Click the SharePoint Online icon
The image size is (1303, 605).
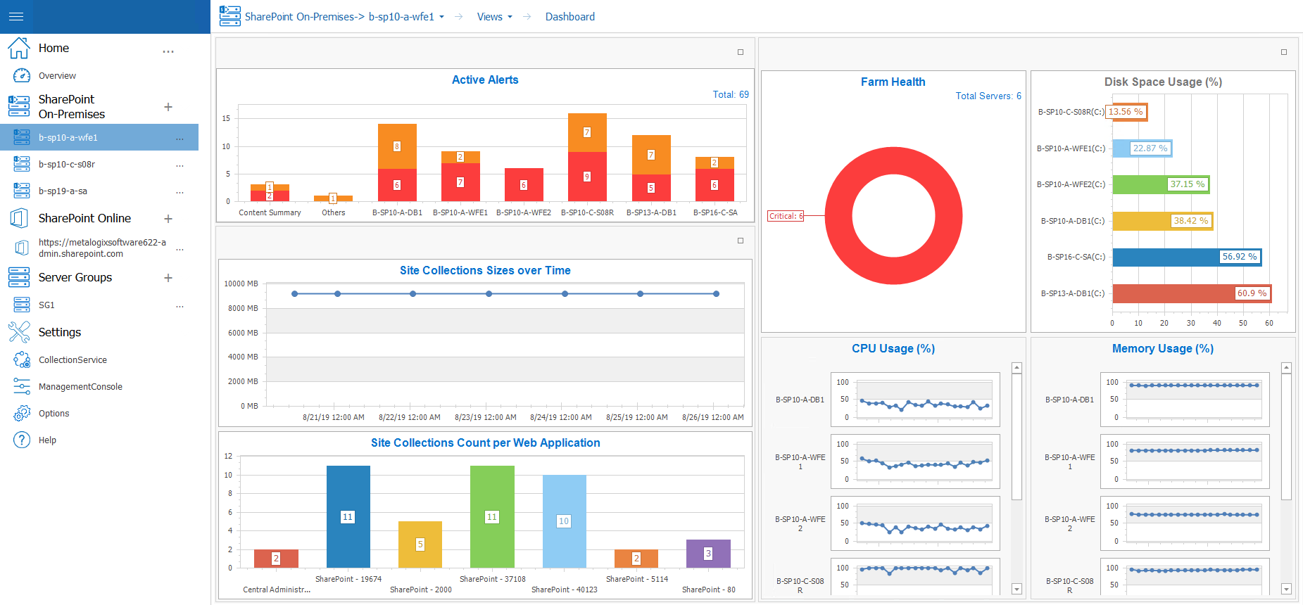(19, 218)
